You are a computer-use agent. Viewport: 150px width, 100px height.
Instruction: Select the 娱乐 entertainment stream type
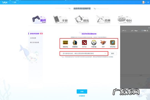[82, 20]
